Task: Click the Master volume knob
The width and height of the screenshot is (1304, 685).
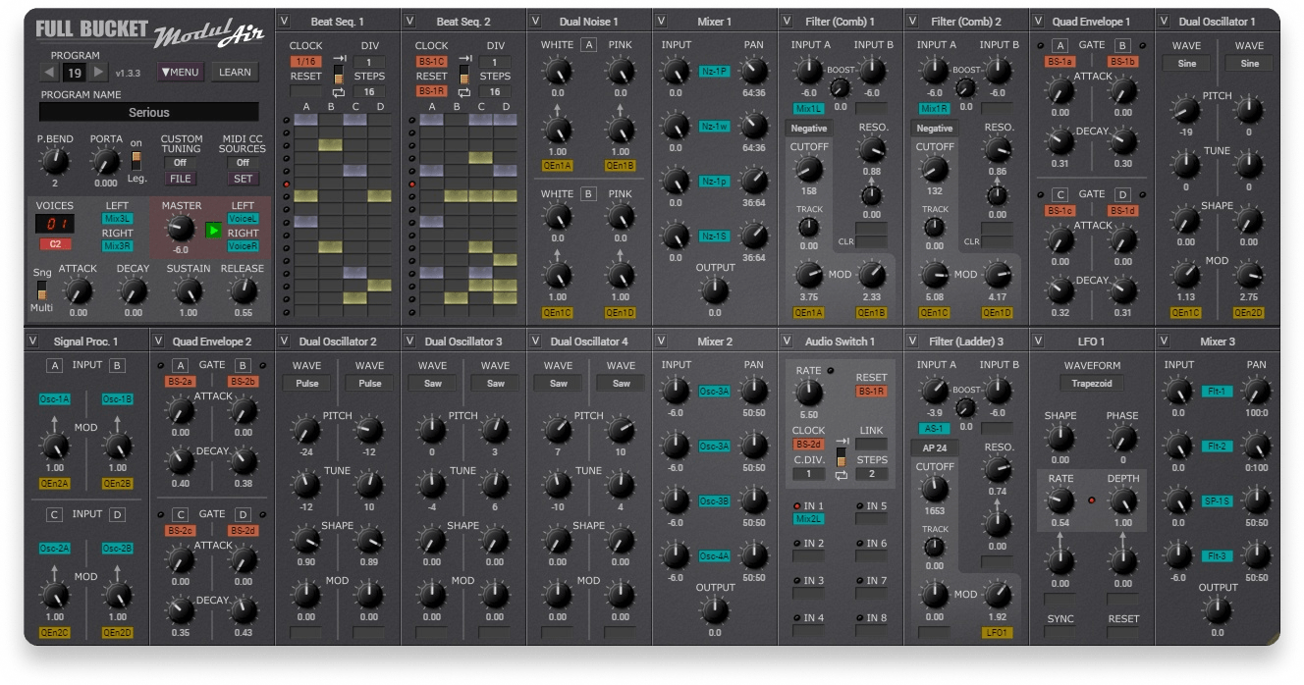Action: pos(181,229)
